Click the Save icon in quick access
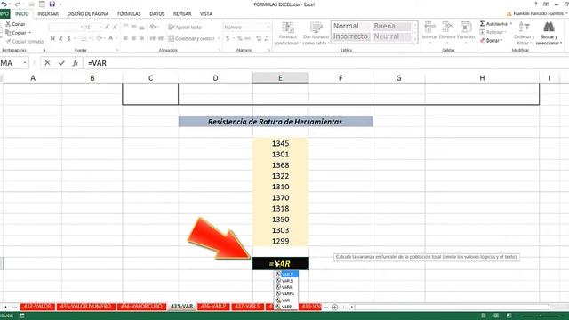 (x=52, y=4)
